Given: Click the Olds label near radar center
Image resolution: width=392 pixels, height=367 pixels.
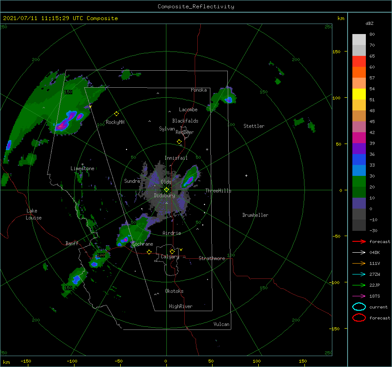Looking at the screenshot, I should (166, 182).
